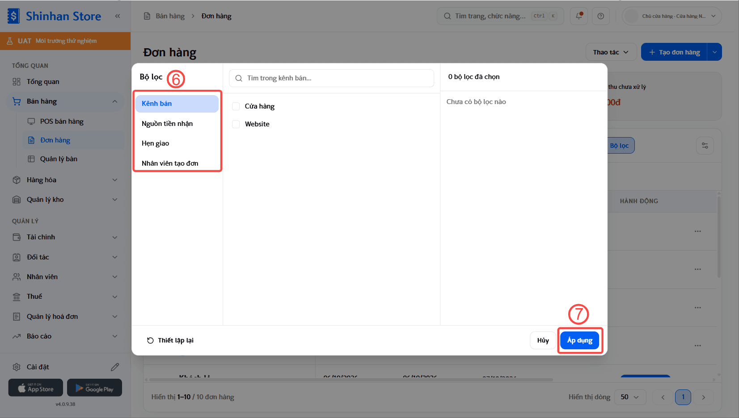
Task: Collapse the Bán hàng menu section
Action: tap(115, 101)
